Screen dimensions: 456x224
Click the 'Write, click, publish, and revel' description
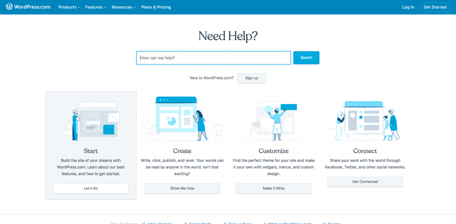[182, 167]
